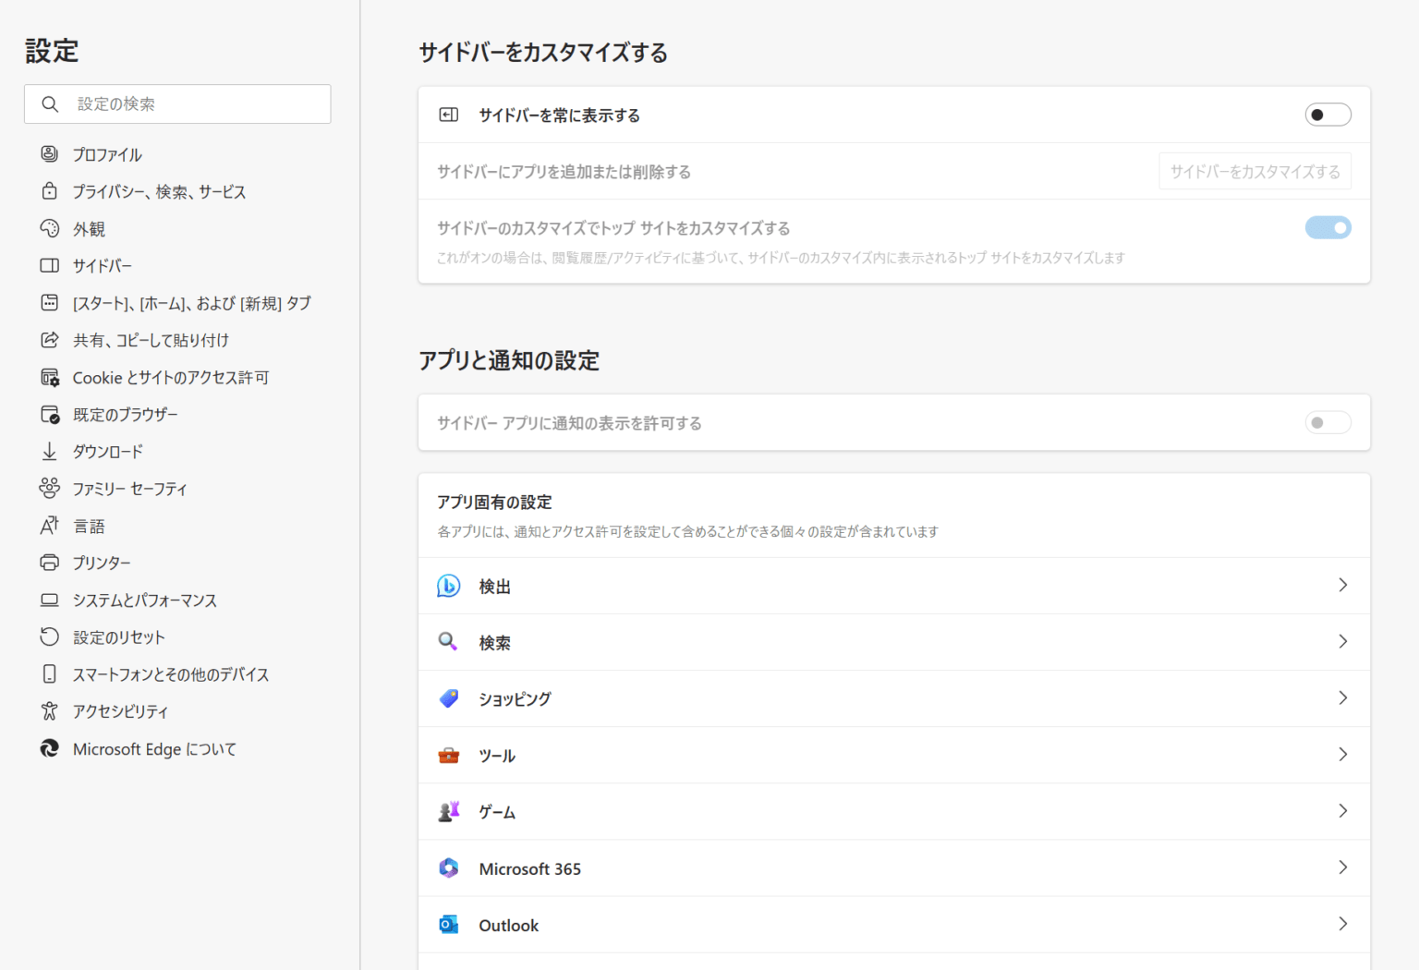The width and height of the screenshot is (1419, 970).
Task: Click the ダウンロード arrow icon
Action: click(50, 451)
